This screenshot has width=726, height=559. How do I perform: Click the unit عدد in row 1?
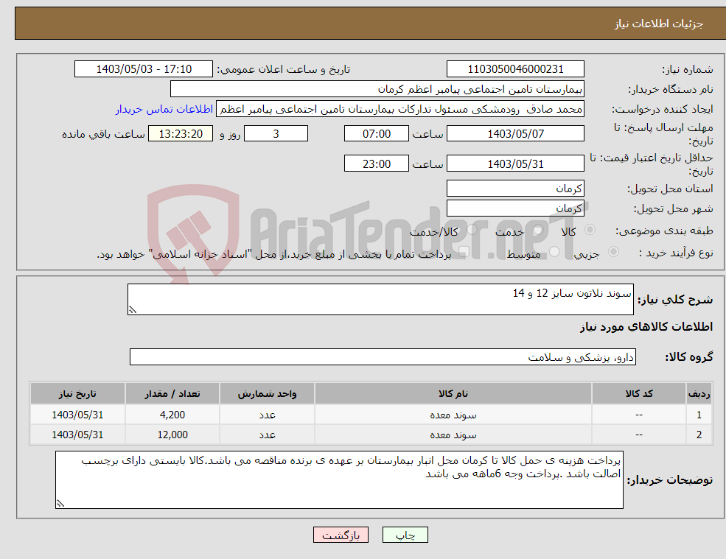[267, 415]
